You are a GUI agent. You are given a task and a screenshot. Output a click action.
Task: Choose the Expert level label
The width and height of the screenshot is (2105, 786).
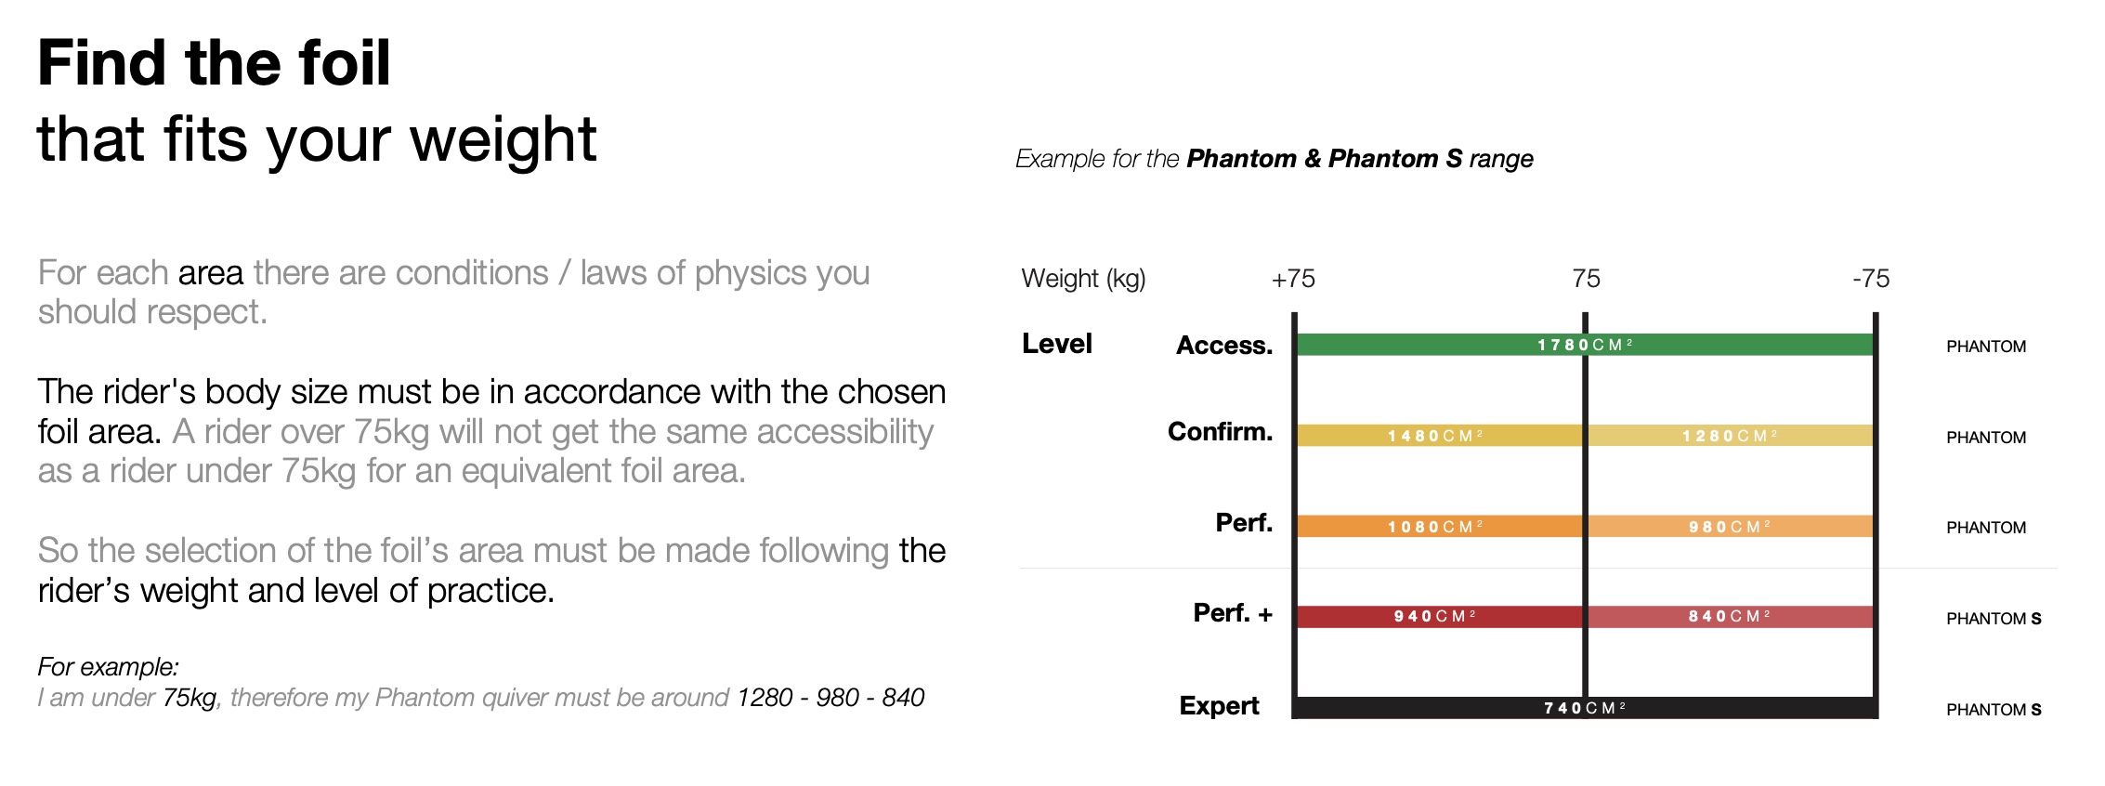coord(1219,706)
